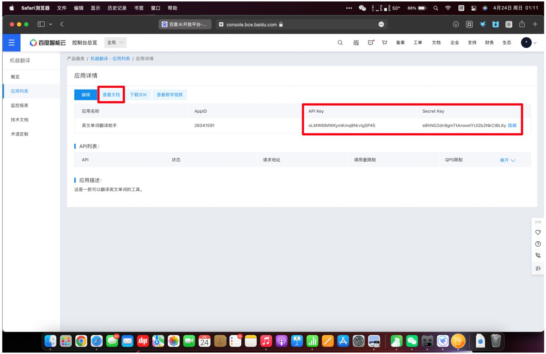546x354 pixels.
Task: Open Finder from the dock
Action: pos(50,341)
